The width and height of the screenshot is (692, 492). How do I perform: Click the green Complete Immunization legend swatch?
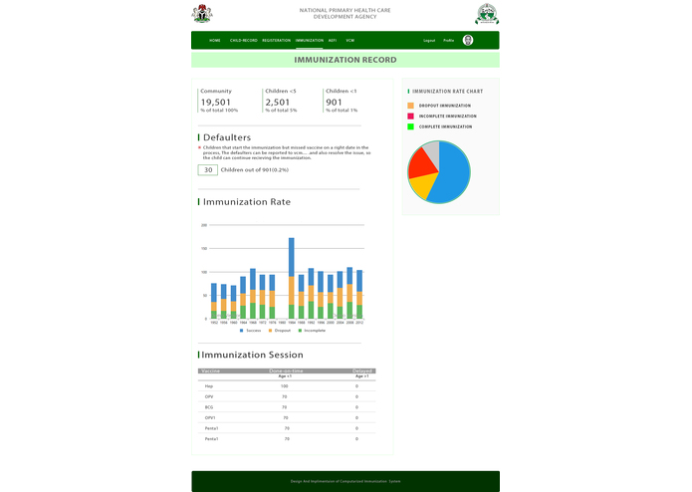click(x=411, y=126)
